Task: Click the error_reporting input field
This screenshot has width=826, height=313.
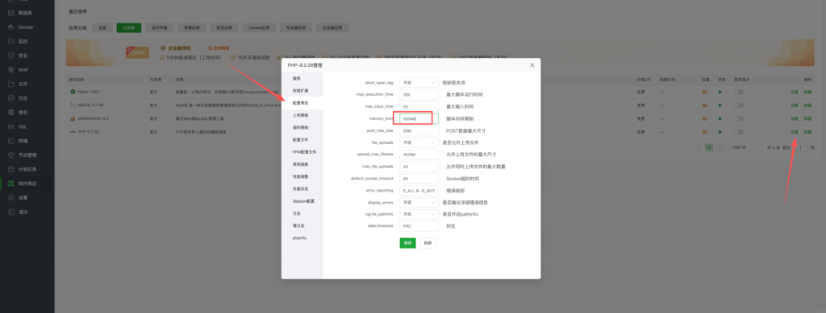Action: 419,191
